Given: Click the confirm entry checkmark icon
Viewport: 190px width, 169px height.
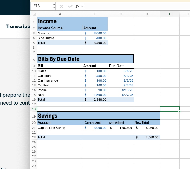Looking at the screenshot, I should (70, 6).
